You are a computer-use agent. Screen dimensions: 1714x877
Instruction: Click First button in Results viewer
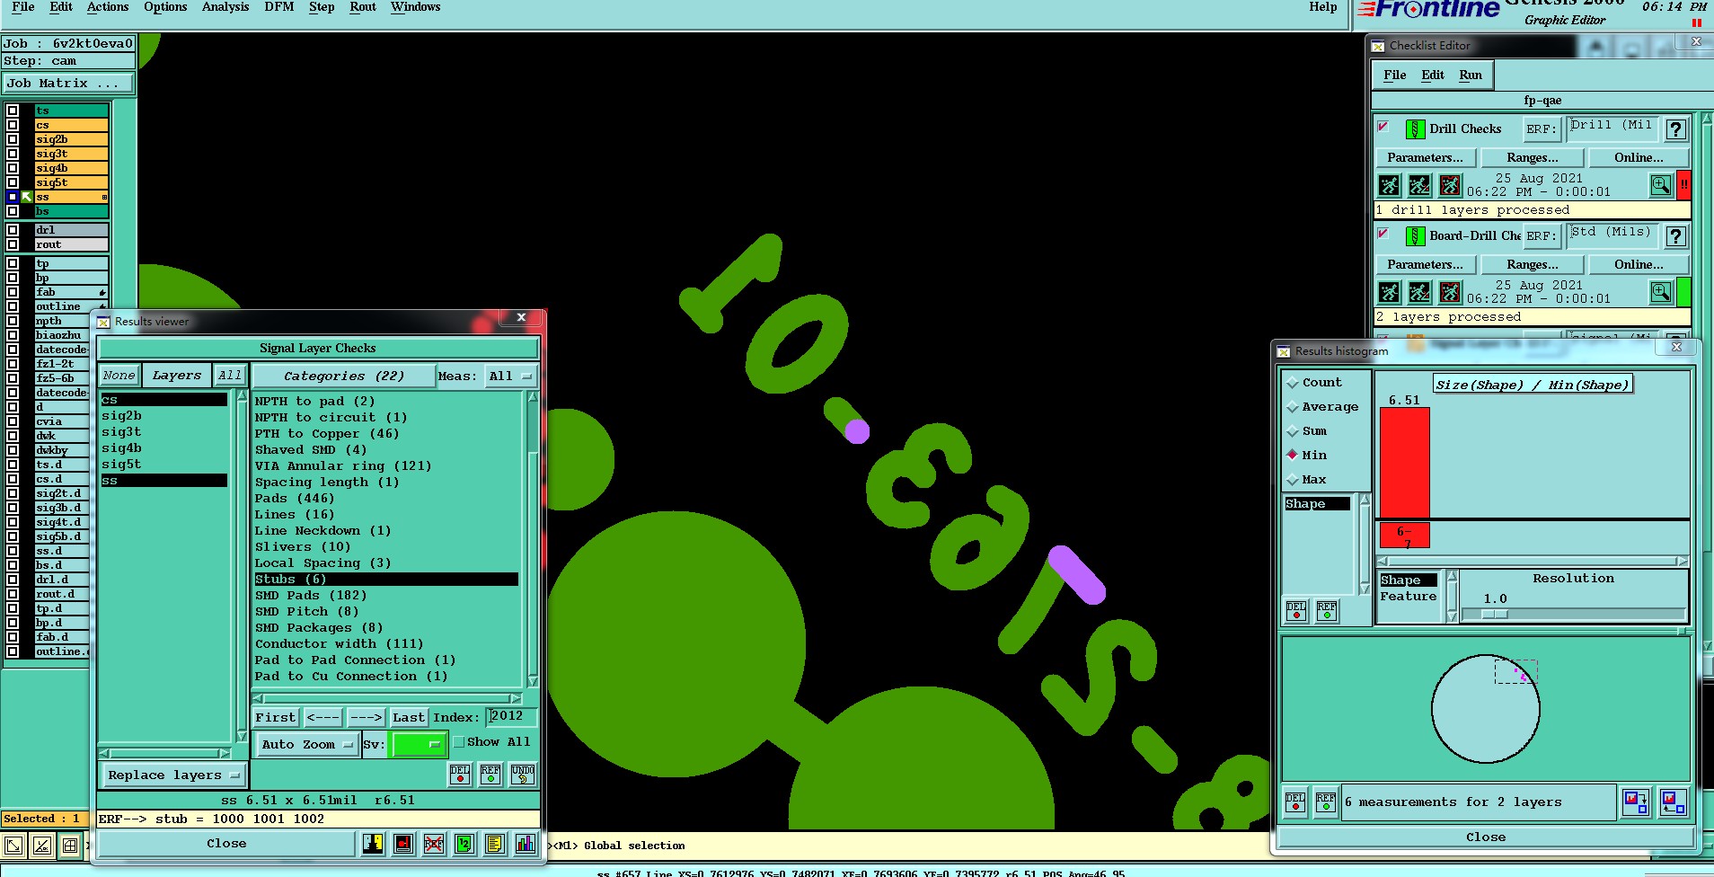pos(275,717)
